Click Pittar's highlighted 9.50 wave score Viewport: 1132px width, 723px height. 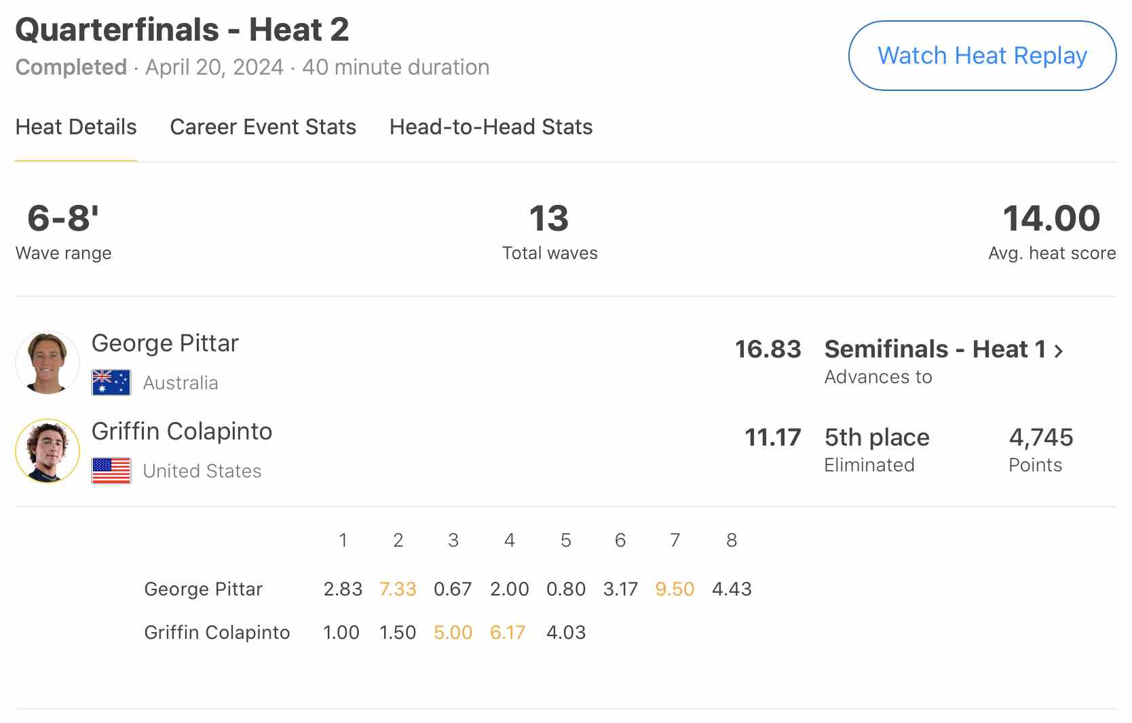675,589
